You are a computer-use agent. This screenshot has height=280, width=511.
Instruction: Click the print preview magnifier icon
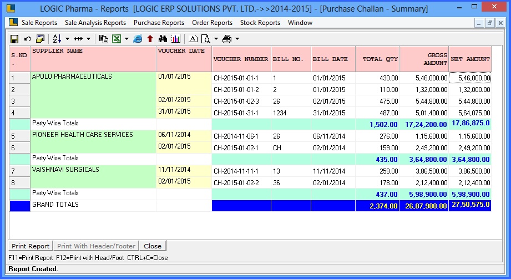click(206, 39)
